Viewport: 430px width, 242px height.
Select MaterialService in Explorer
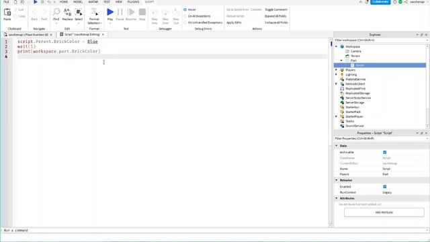click(x=355, y=79)
